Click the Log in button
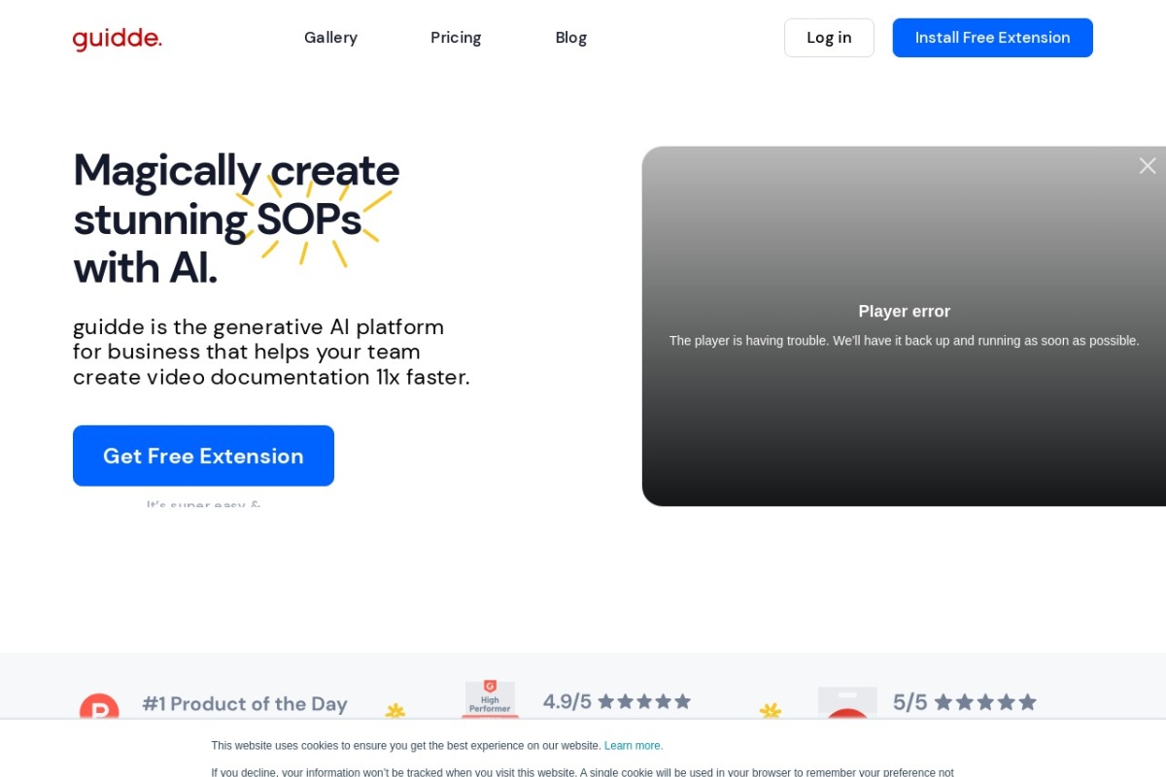This screenshot has width=1166, height=777. click(x=829, y=38)
